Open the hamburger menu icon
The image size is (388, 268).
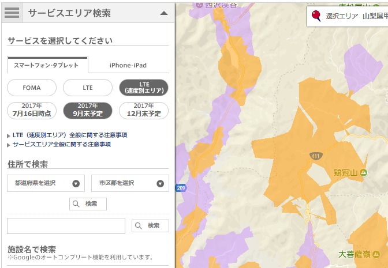click(x=12, y=13)
